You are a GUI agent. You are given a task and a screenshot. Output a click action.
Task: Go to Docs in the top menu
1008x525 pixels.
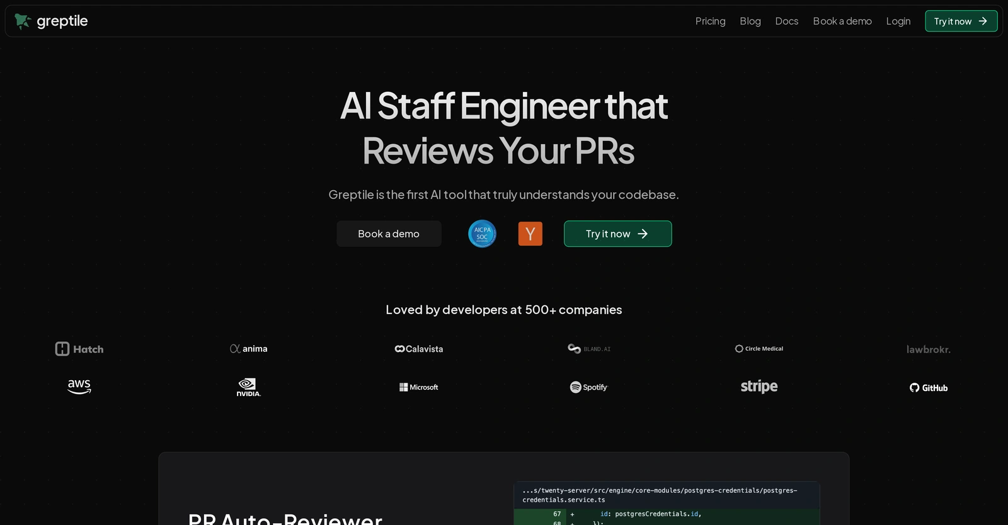click(787, 21)
